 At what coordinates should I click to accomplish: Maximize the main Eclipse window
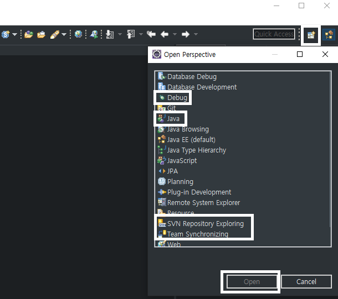click(301, 6)
